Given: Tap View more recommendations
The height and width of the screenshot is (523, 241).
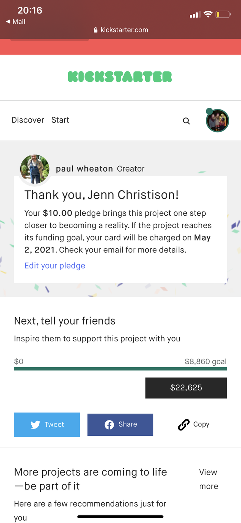Looking at the screenshot, I should click(x=208, y=479).
